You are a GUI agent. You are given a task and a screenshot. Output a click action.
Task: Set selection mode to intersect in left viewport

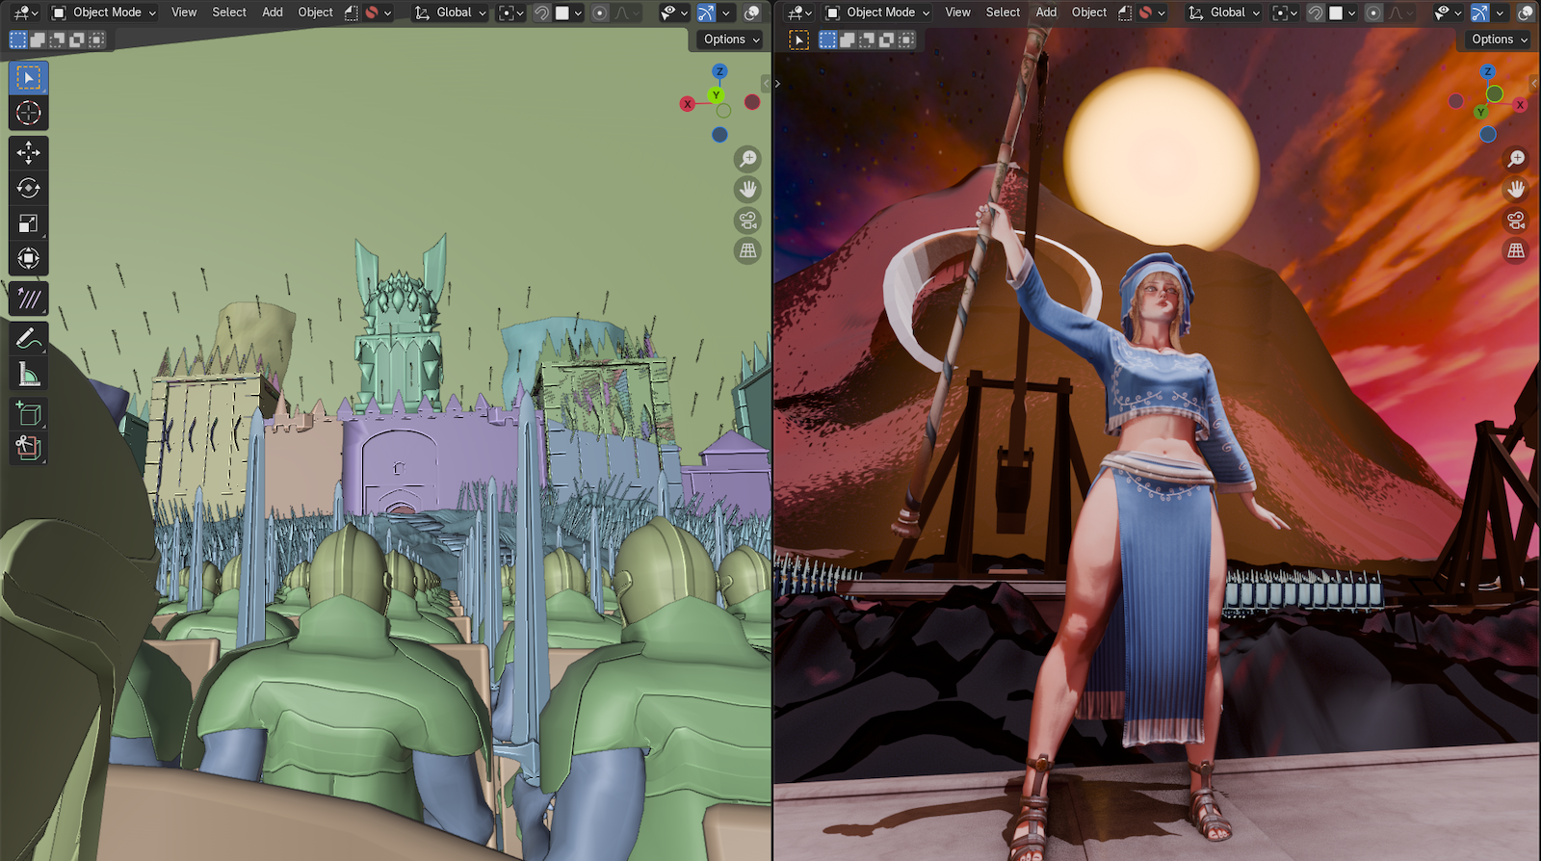(97, 39)
